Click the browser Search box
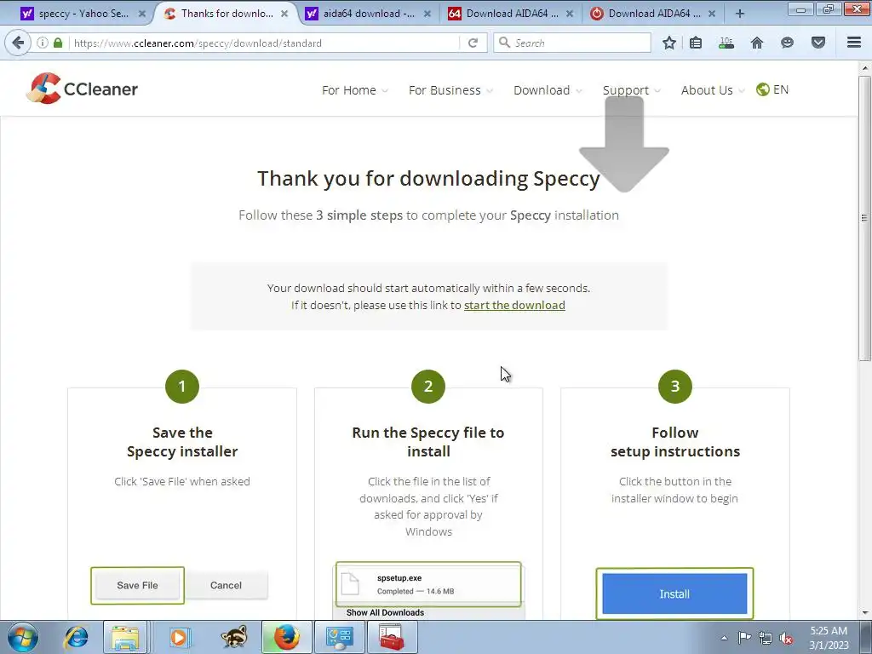Image resolution: width=872 pixels, height=654 pixels. click(x=572, y=43)
